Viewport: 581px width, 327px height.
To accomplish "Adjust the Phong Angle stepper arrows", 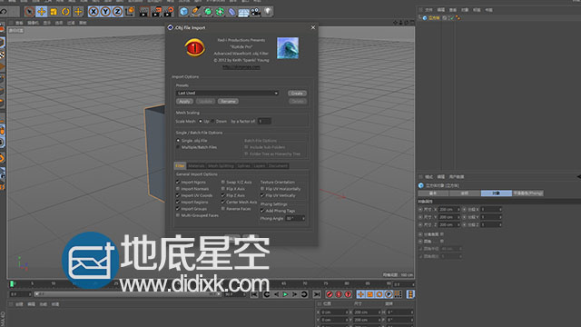I will (x=303, y=218).
